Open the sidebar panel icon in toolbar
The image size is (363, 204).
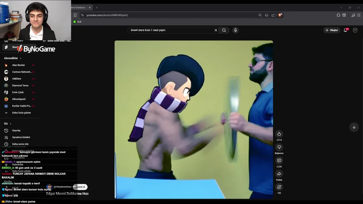coord(344,15)
